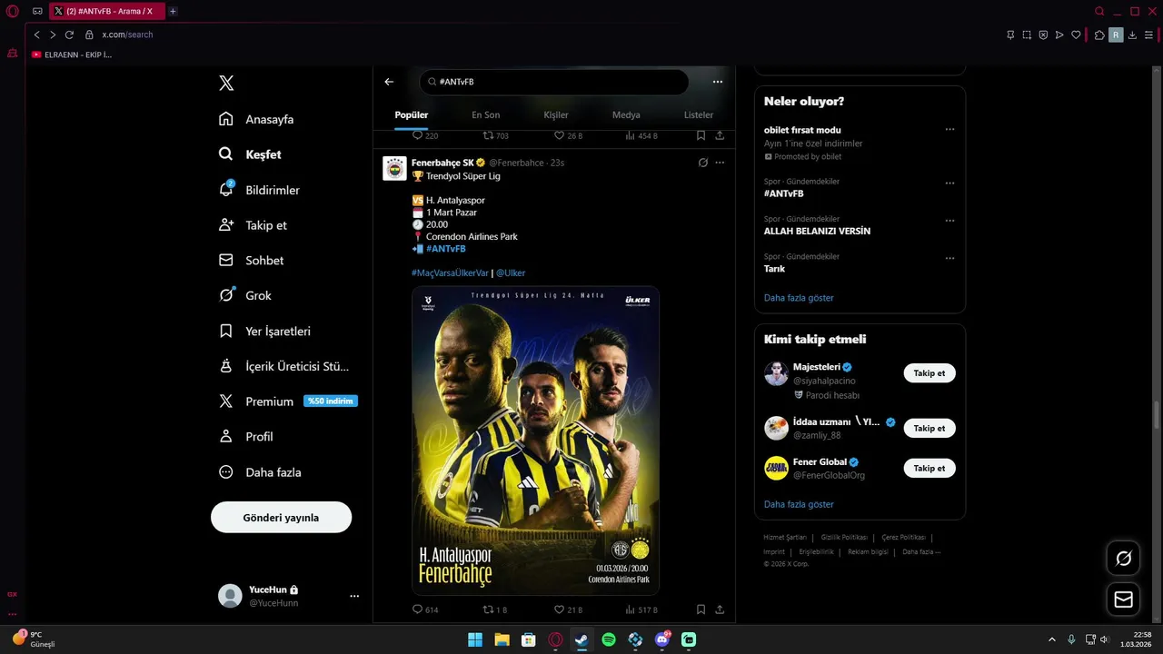Bookmark the Fenerbahçe match post
1163x654 pixels.
701,609
